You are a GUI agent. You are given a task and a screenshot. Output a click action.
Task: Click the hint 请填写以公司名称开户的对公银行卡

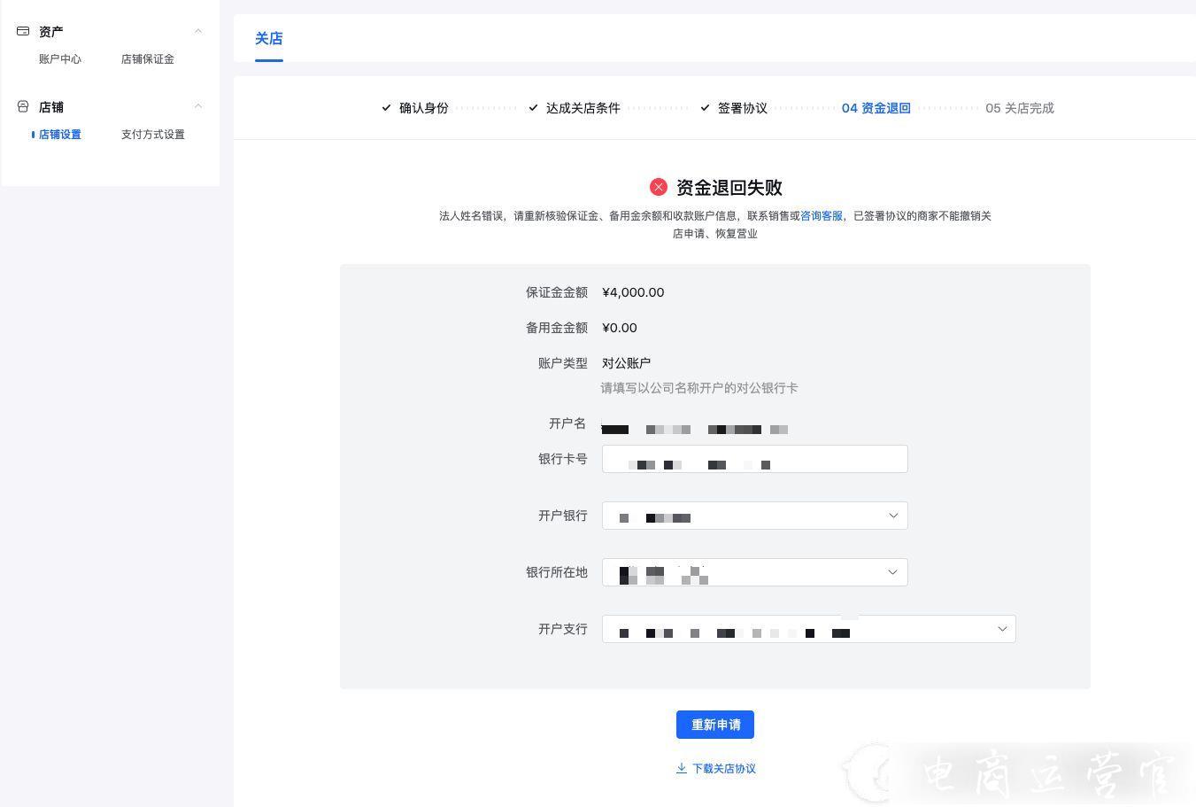(699, 388)
